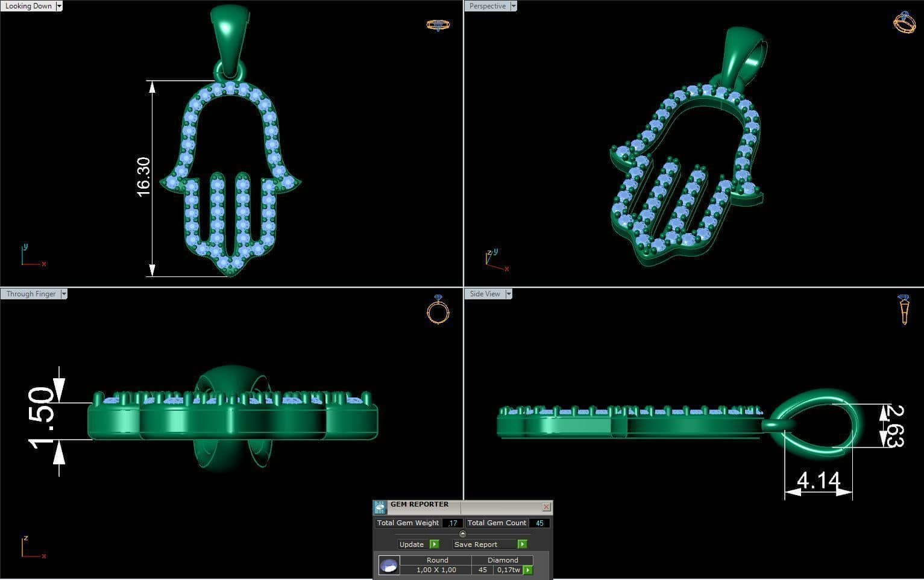Collapse the Gem Reporter details with the round arrow
This screenshot has width=924, height=580.
click(x=462, y=534)
